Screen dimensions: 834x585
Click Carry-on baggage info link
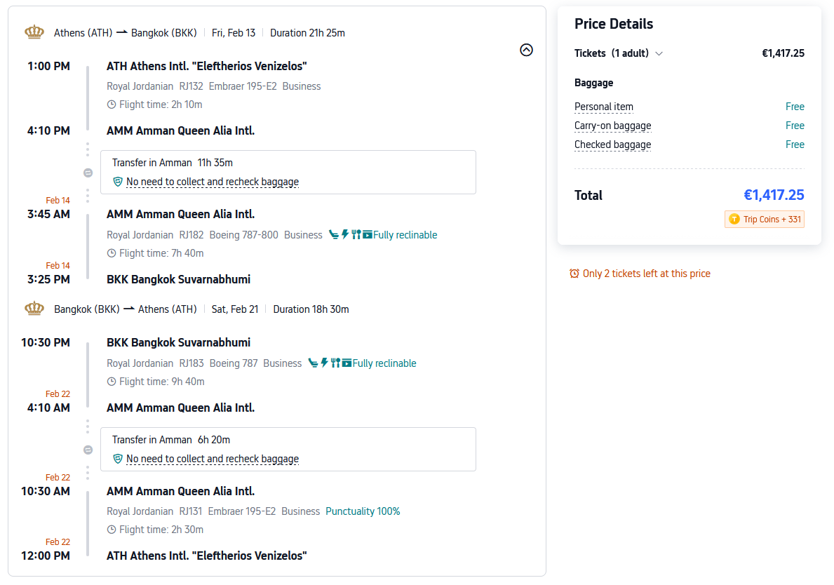(612, 126)
